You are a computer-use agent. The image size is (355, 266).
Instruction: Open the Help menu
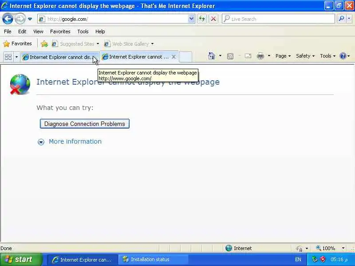point(100,31)
